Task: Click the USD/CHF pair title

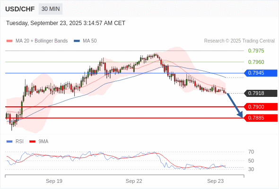Action: [x=20, y=9]
